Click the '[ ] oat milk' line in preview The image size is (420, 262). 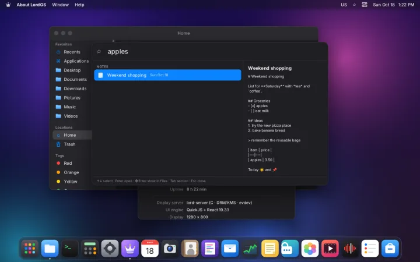pos(258,111)
